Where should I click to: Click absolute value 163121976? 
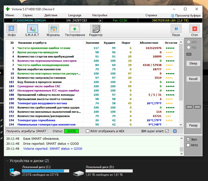(x=153, y=48)
